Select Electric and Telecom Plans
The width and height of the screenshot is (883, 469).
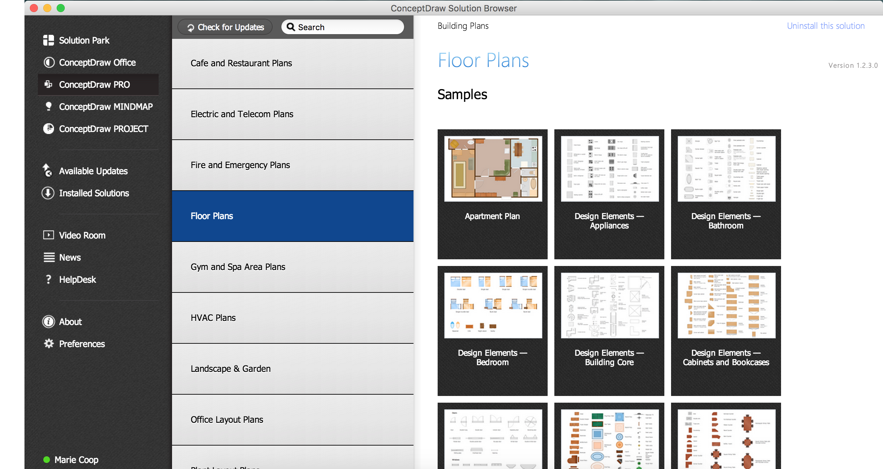pos(293,114)
